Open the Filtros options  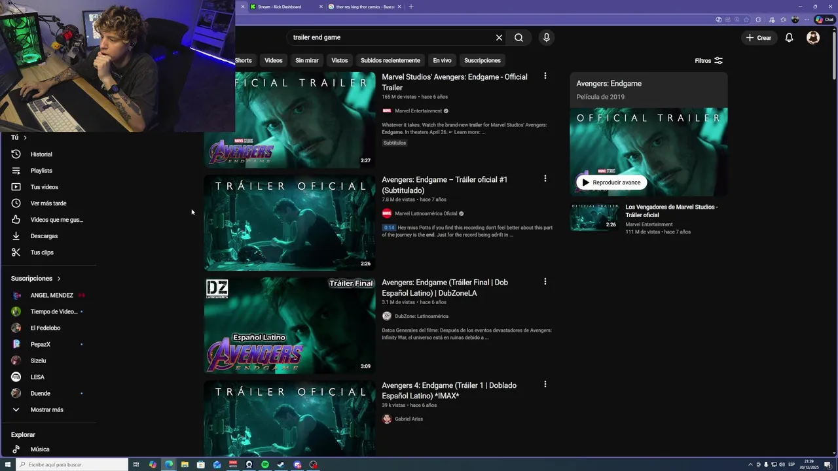pyautogui.click(x=709, y=60)
